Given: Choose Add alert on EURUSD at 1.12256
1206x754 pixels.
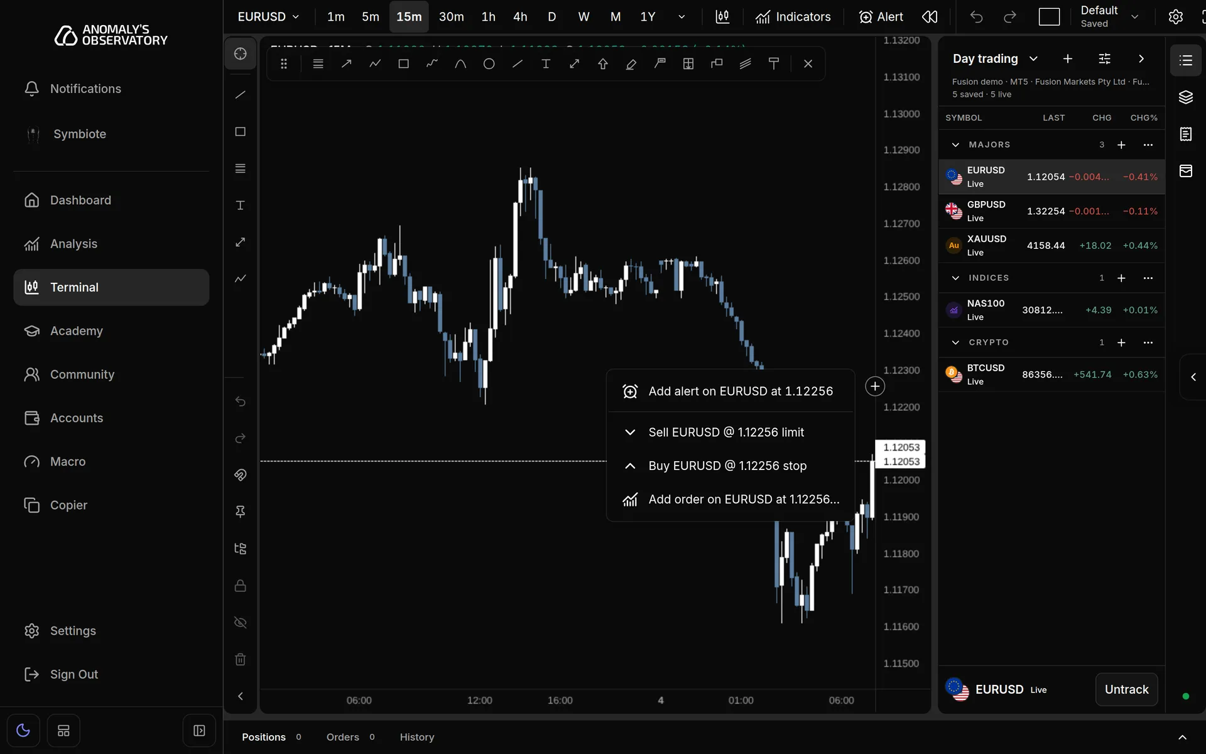Looking at the screenshot, I should (730, 391).
